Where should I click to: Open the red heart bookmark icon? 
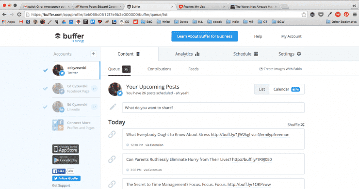pyautogui.click(x=99, y=22)
